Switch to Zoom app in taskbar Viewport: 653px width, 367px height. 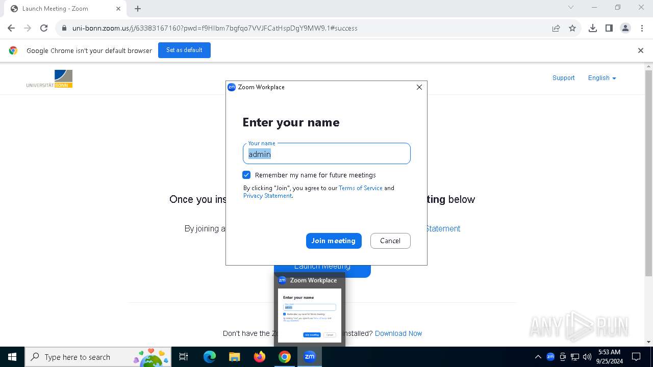pos(310,357)
